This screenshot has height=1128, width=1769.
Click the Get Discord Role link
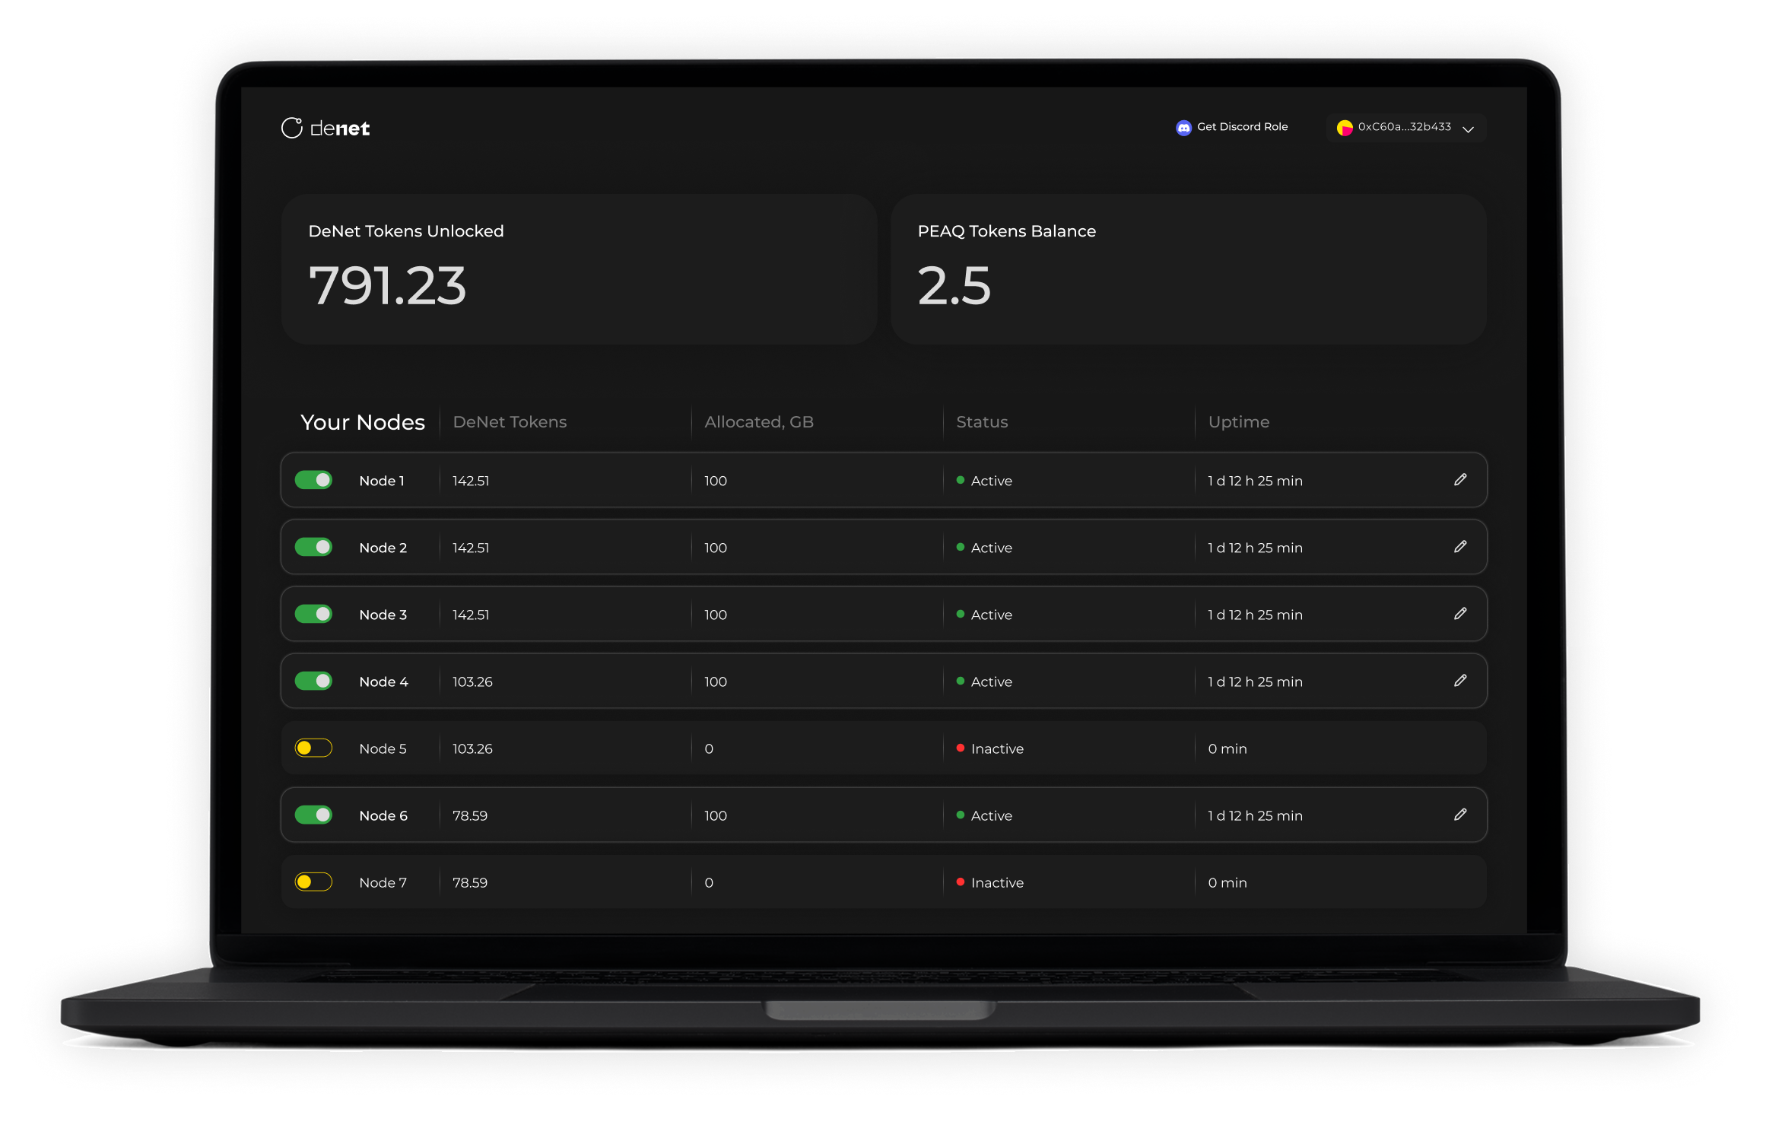tap(1242, 127)
